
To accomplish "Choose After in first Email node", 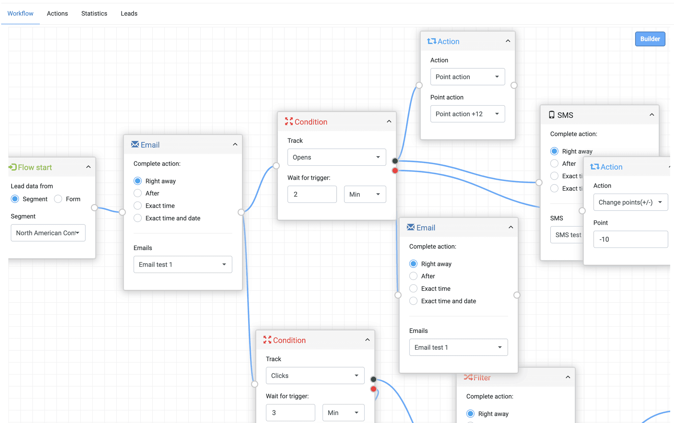I will tap(138, 193).
